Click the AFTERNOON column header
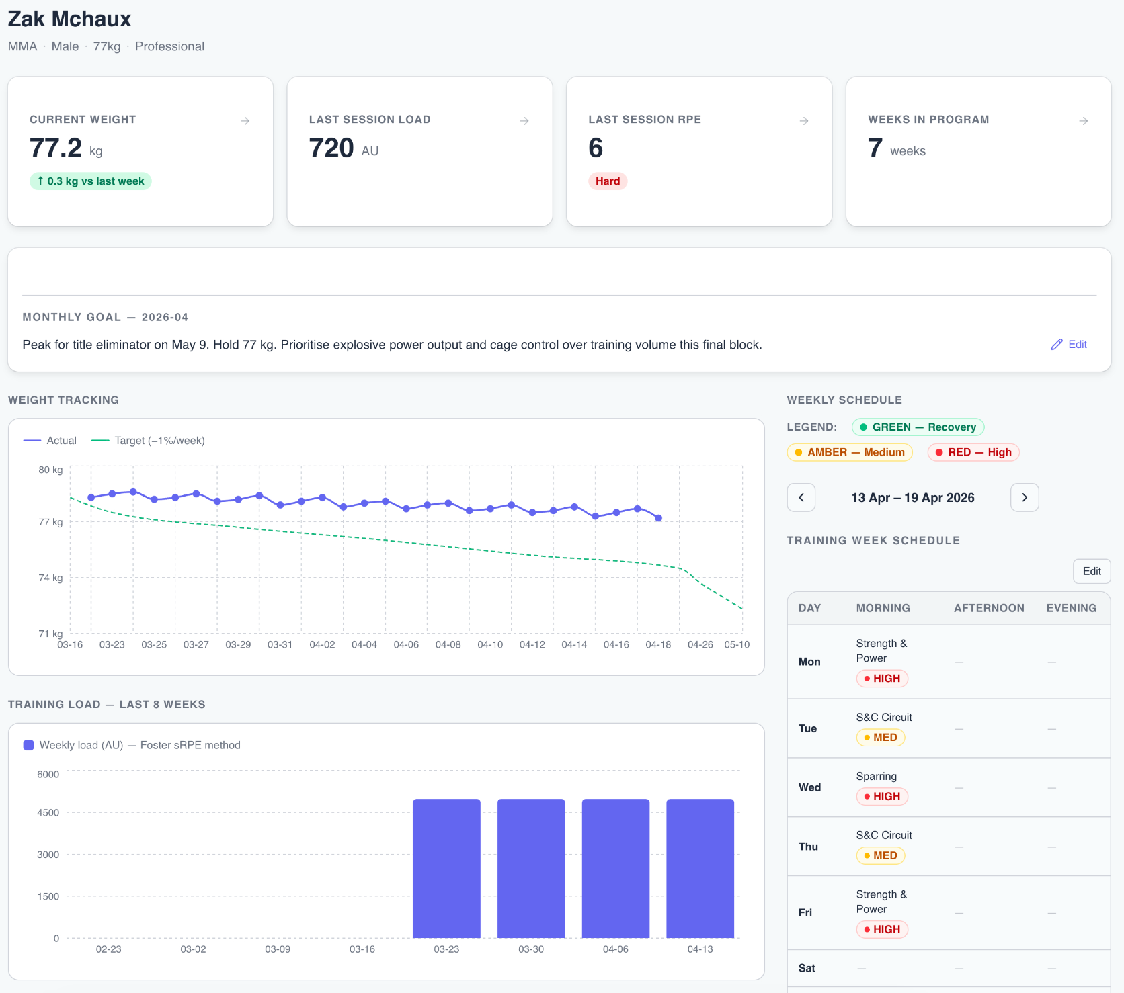Screen dimensions: 1124x993 990,608
